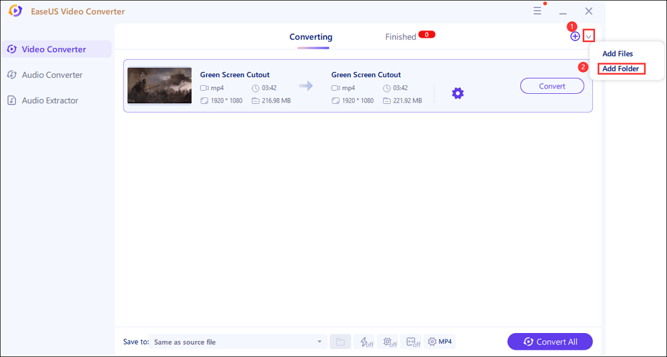
Task: Toggle the GPU acceleration chip switch
Action: point(388,342)
